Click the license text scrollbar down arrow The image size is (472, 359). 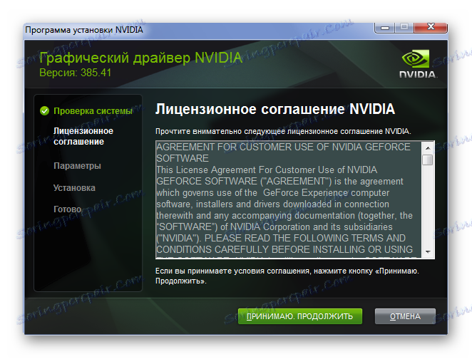tap(428, 252)
